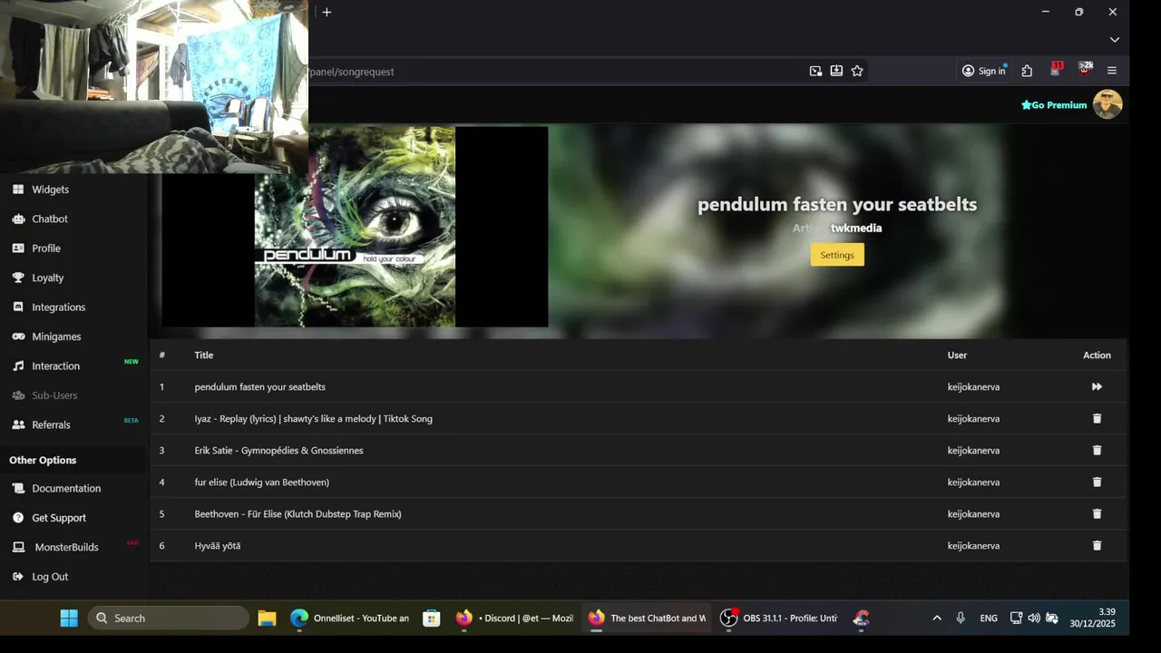Click the Get Support question mark icon
Screen dimensions: 1161x653
pyautogui.click(x=18, y=518)
